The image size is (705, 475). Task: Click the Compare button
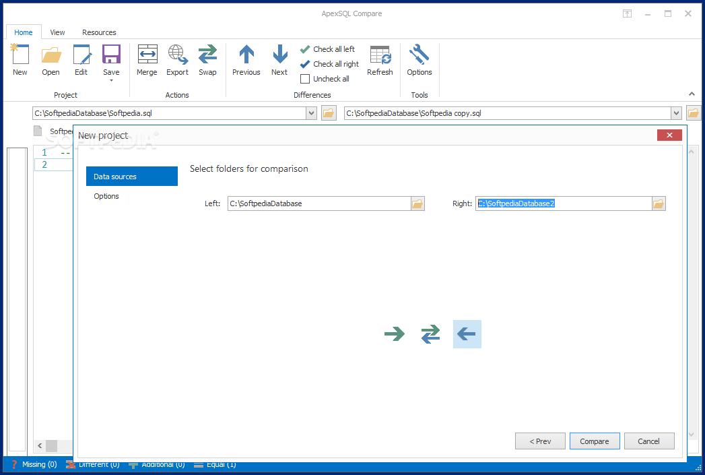(595, 441)
